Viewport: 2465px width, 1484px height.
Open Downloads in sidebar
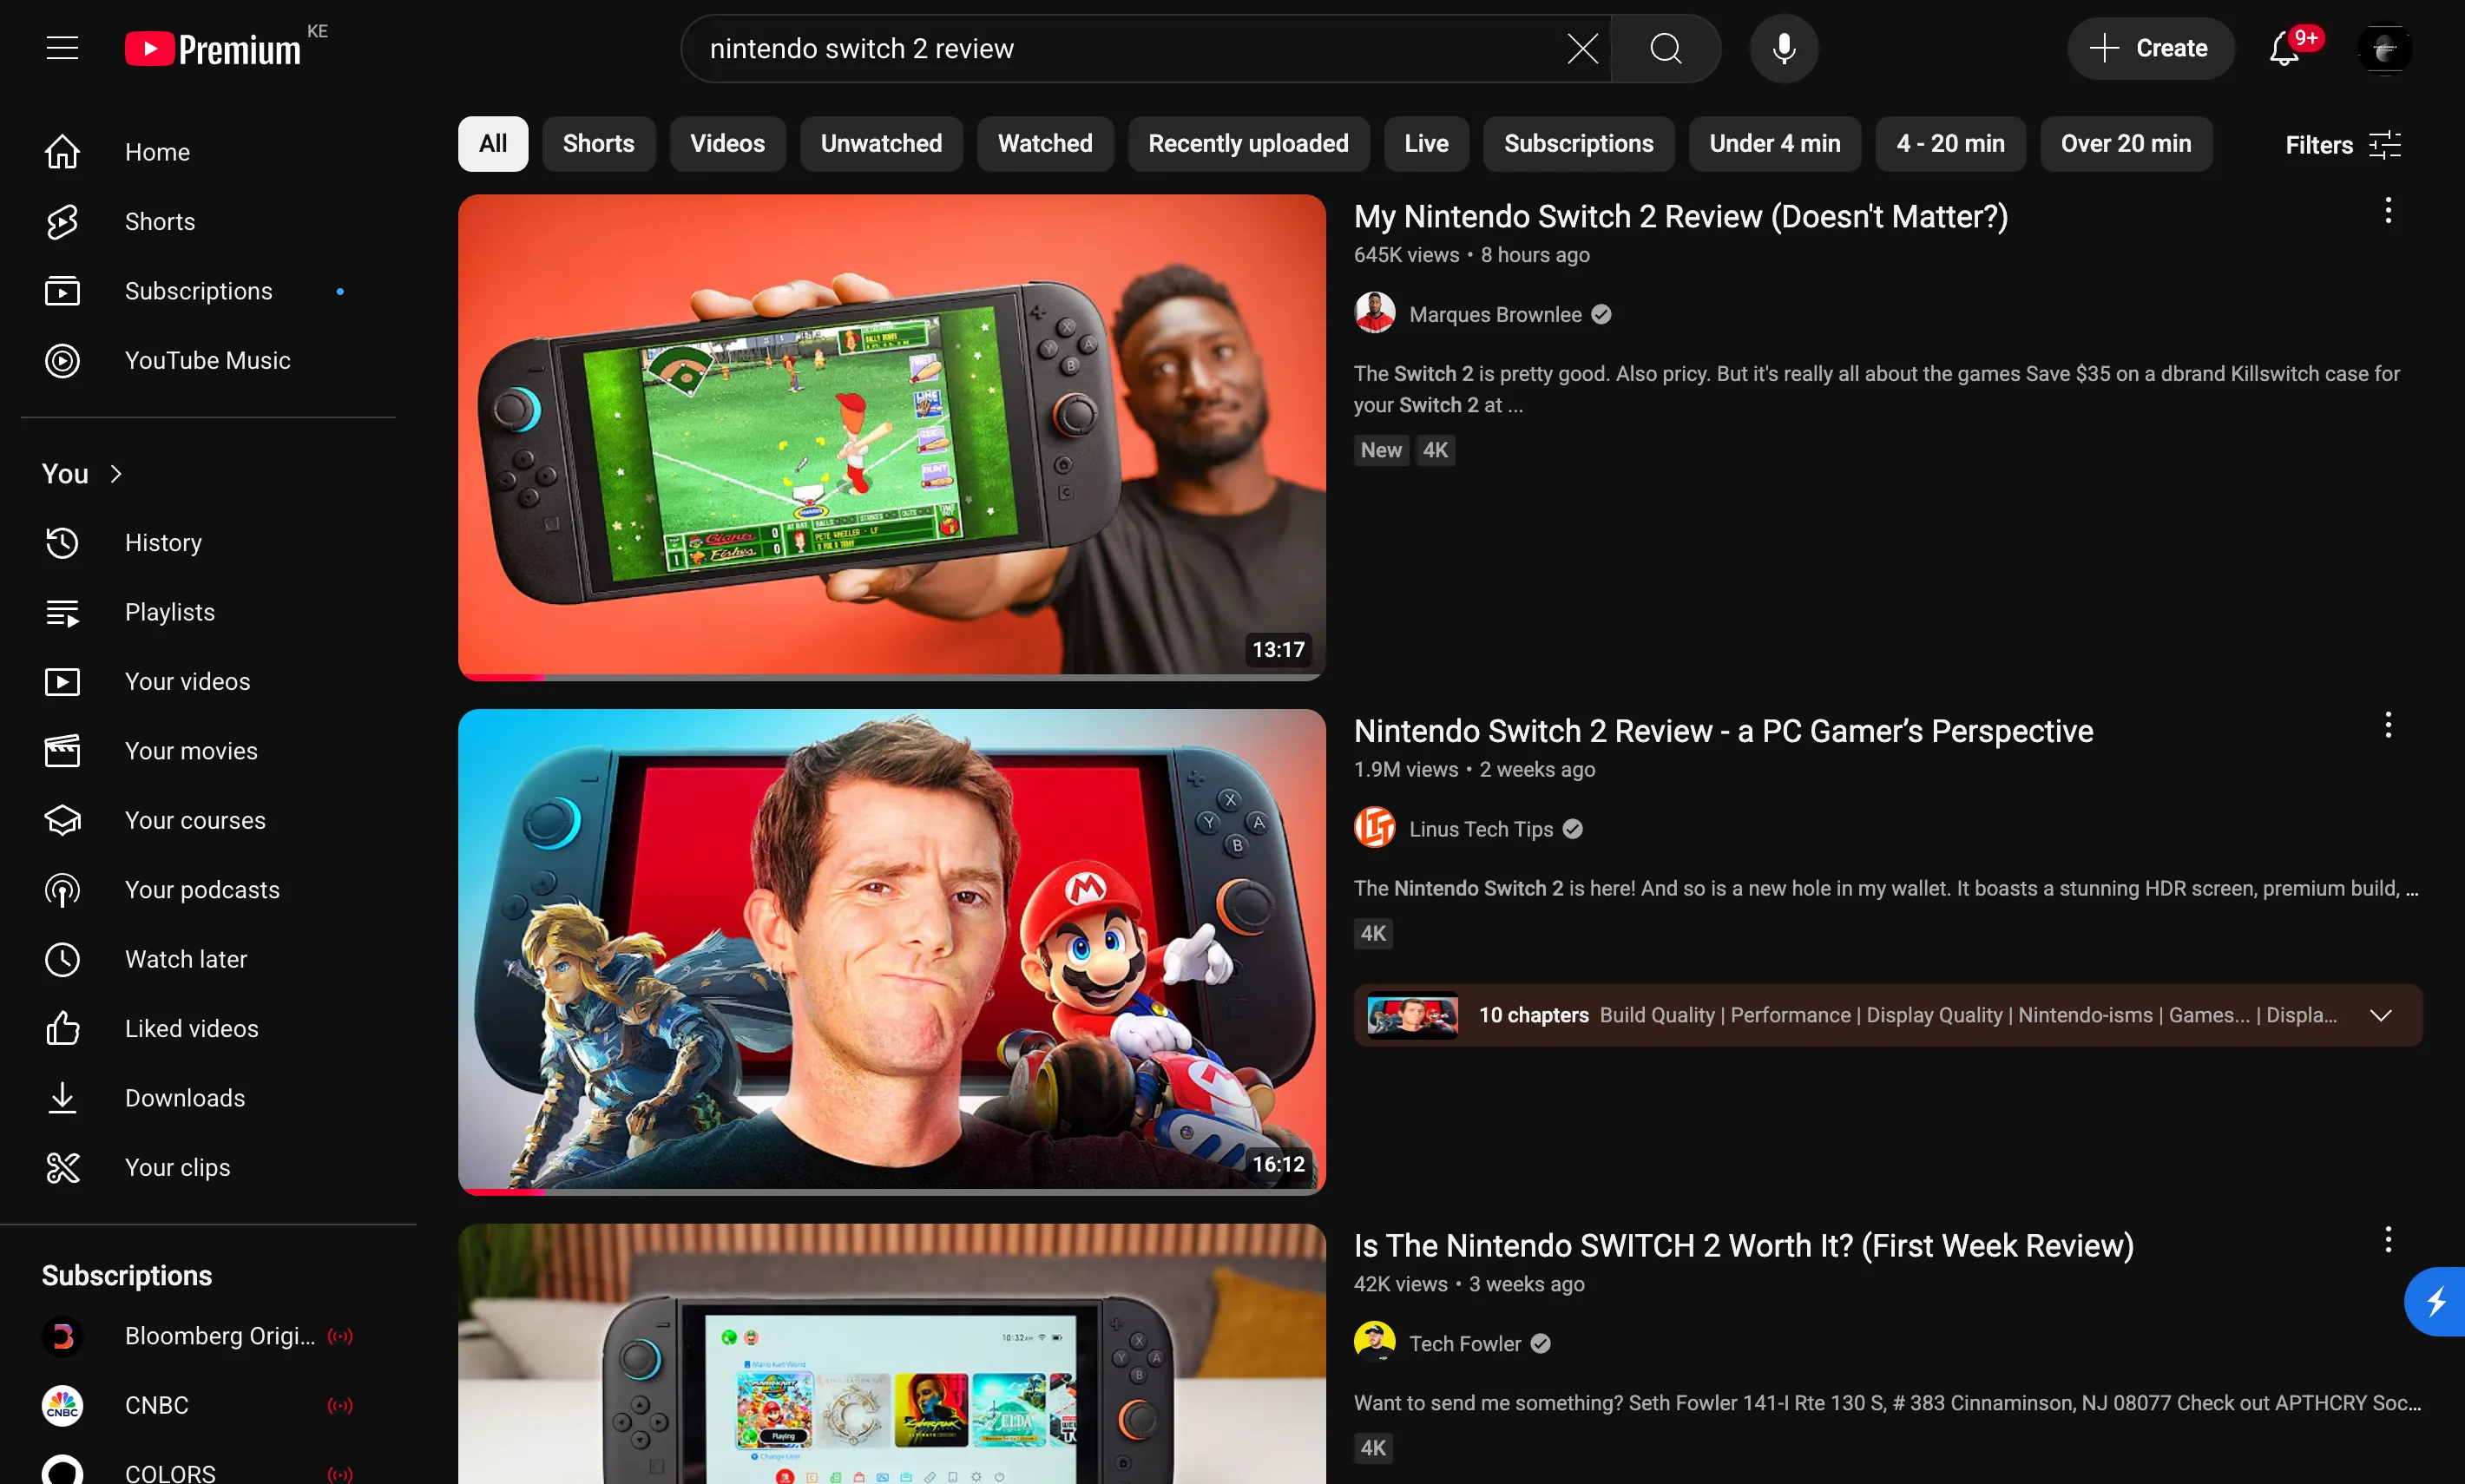click(208, 1098)
